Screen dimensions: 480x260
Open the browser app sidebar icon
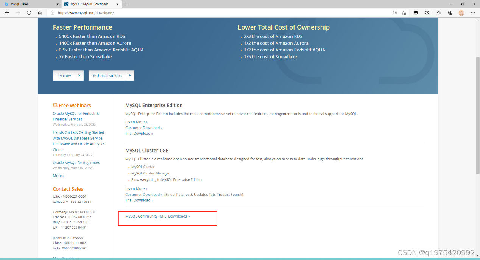[416, 12]
